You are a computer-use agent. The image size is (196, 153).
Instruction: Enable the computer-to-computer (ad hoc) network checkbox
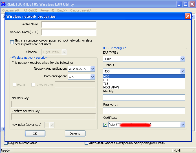12,42
